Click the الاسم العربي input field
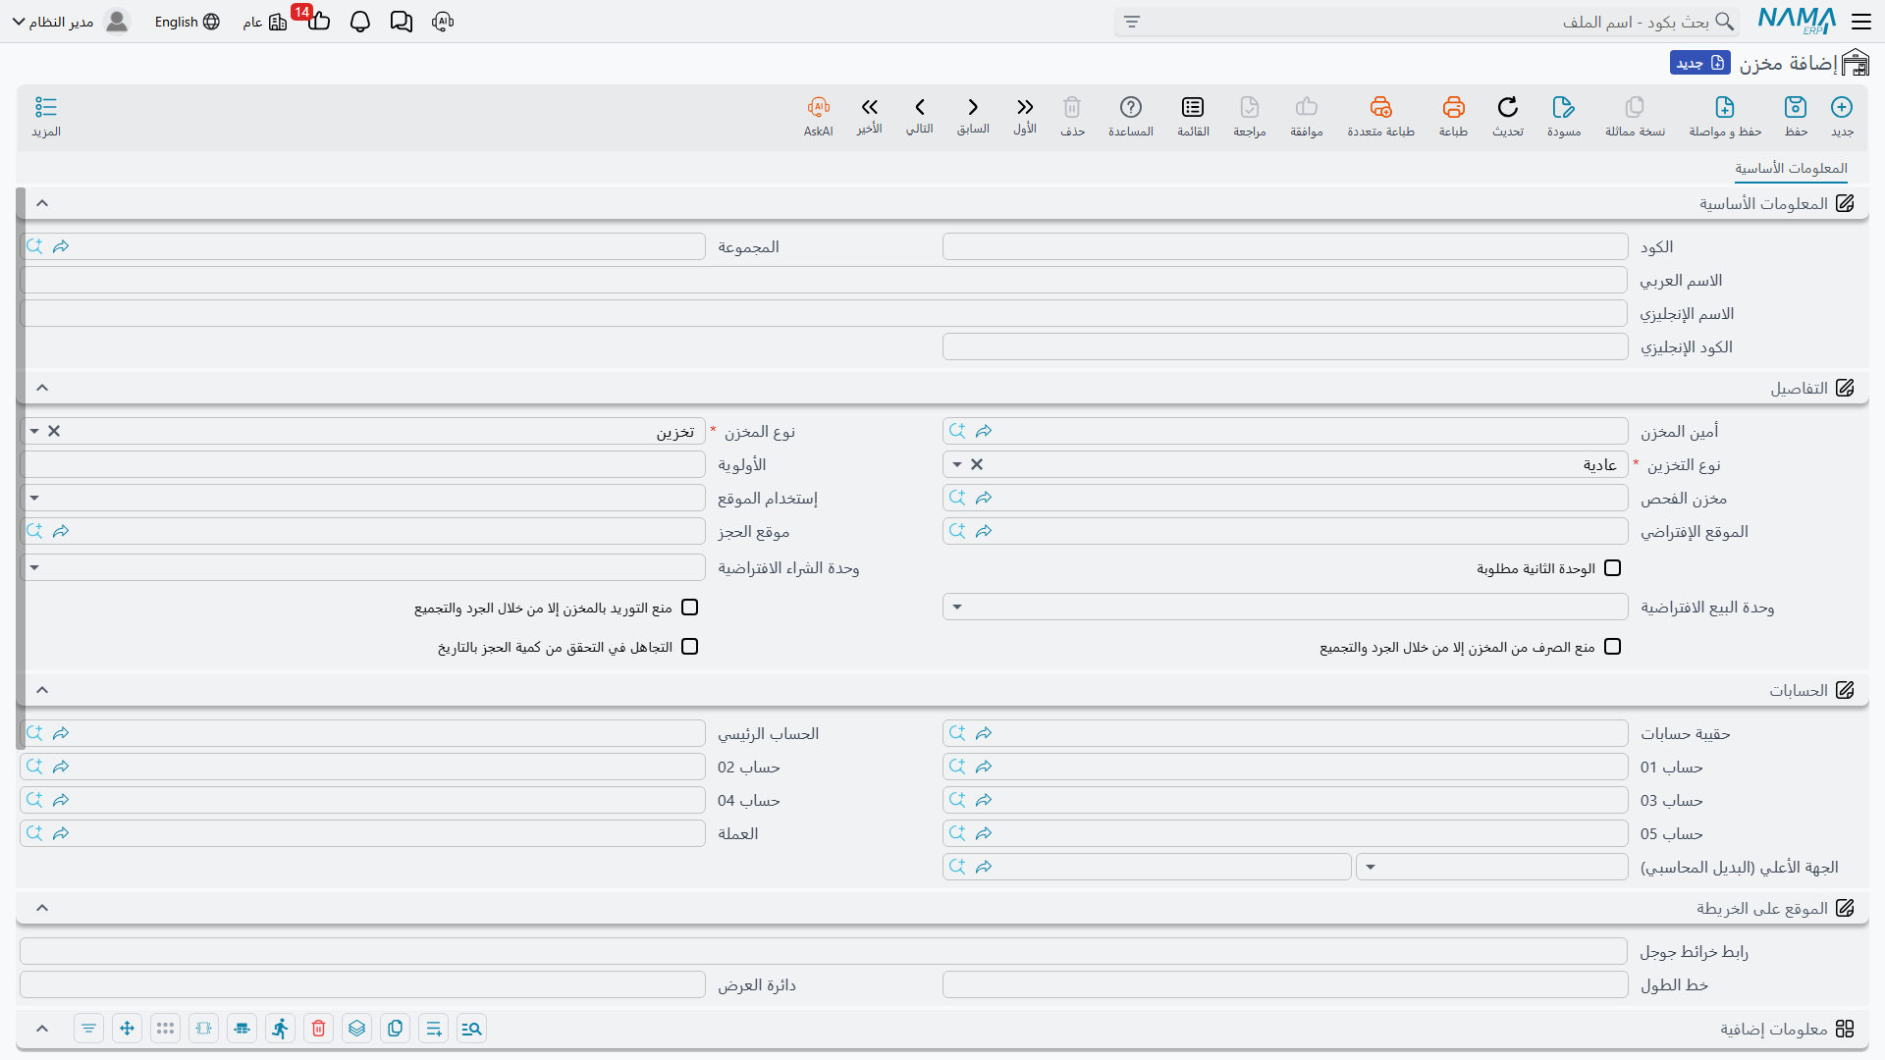Screen dimensions: 1885x1060 pyautogui.click(x=824, y=280)
